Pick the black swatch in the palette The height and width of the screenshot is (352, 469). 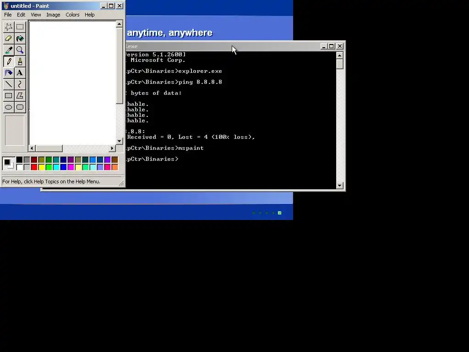tap(19, 159)
